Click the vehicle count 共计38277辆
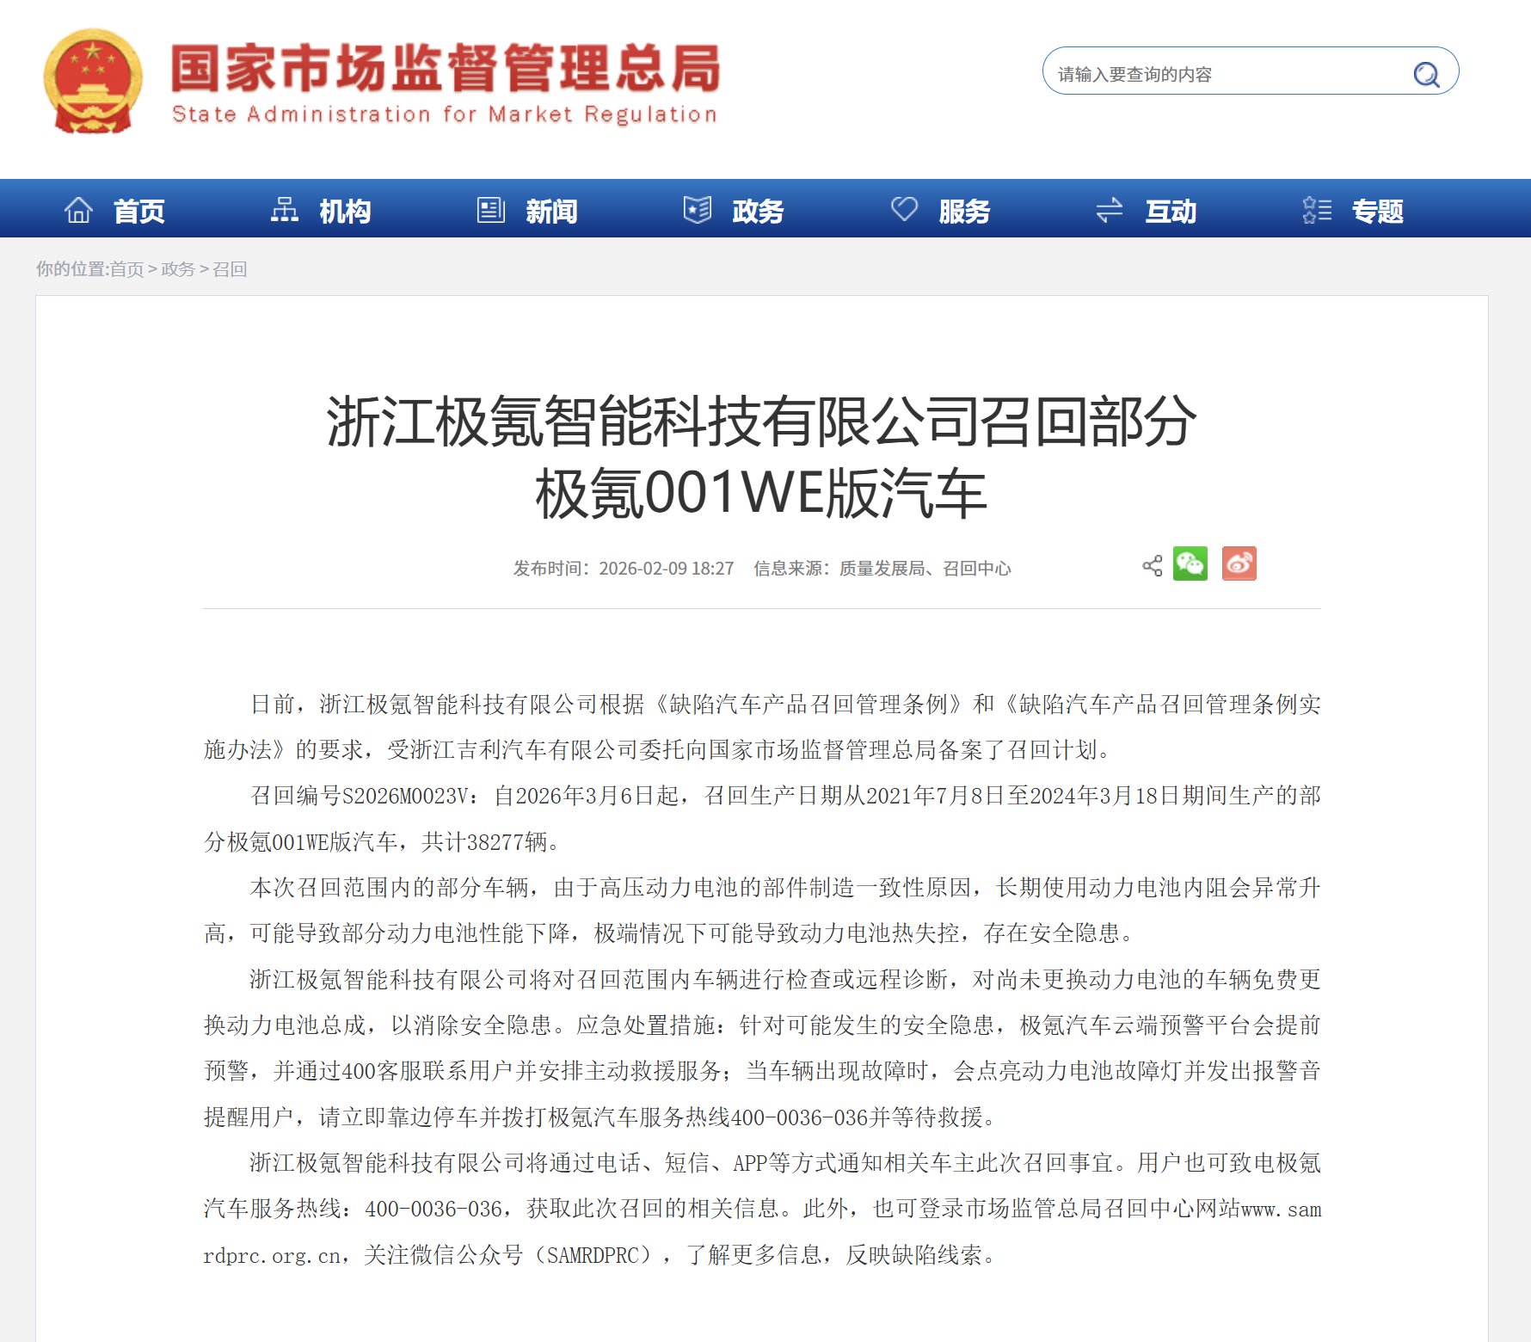The height and width of the screenshot is (1342, 1531). [484, 841]
